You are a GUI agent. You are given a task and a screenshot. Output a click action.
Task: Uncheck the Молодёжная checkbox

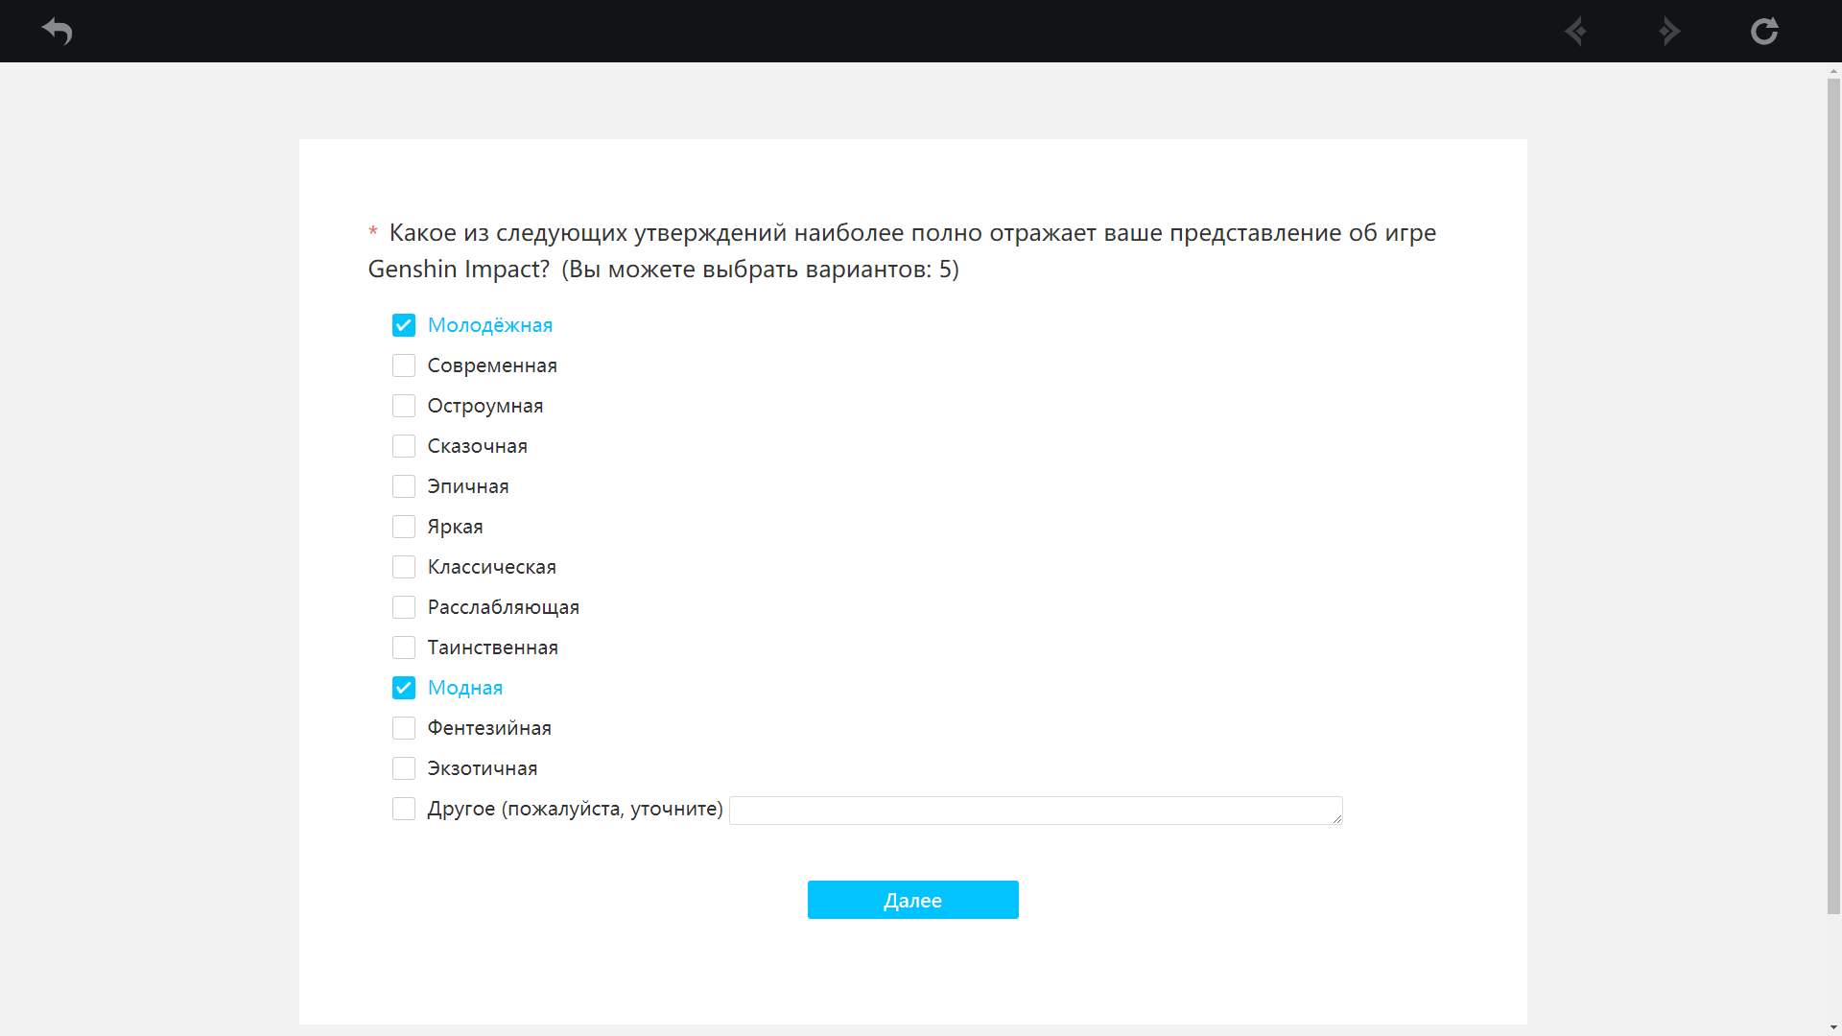click(404, 325)
